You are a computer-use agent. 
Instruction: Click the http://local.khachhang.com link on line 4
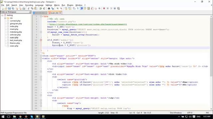click(x=88, y=24)
